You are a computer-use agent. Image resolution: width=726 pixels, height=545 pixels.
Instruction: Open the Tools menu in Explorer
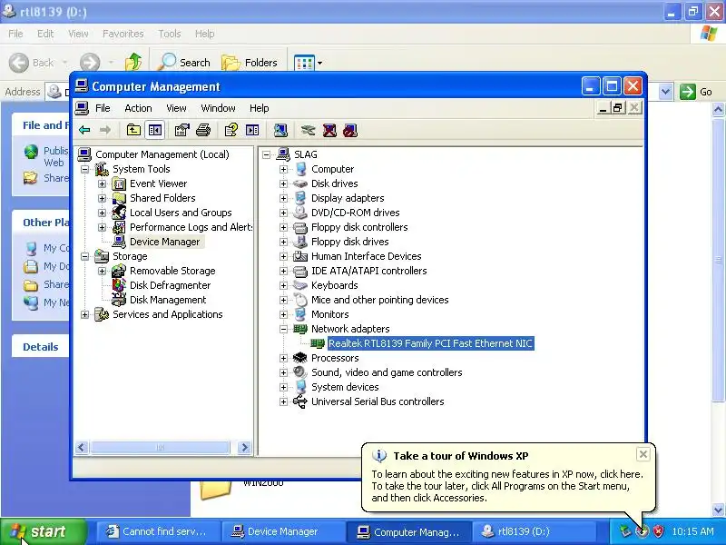click(170, 34)
